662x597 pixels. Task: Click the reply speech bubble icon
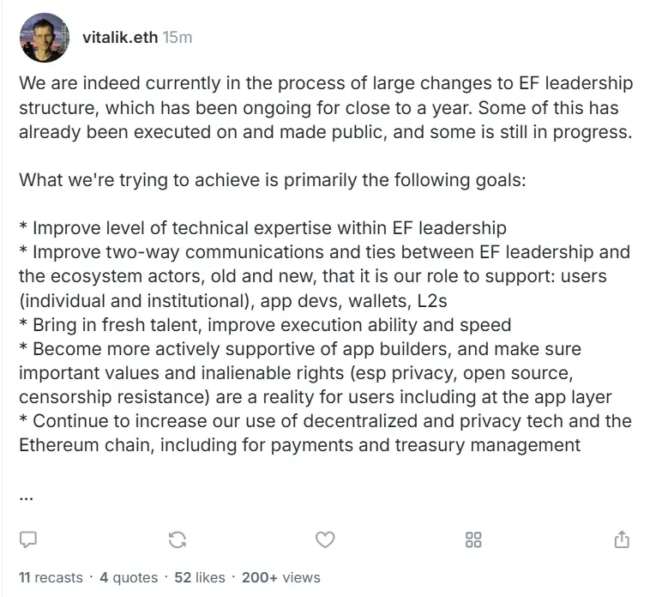click(28, 539)
